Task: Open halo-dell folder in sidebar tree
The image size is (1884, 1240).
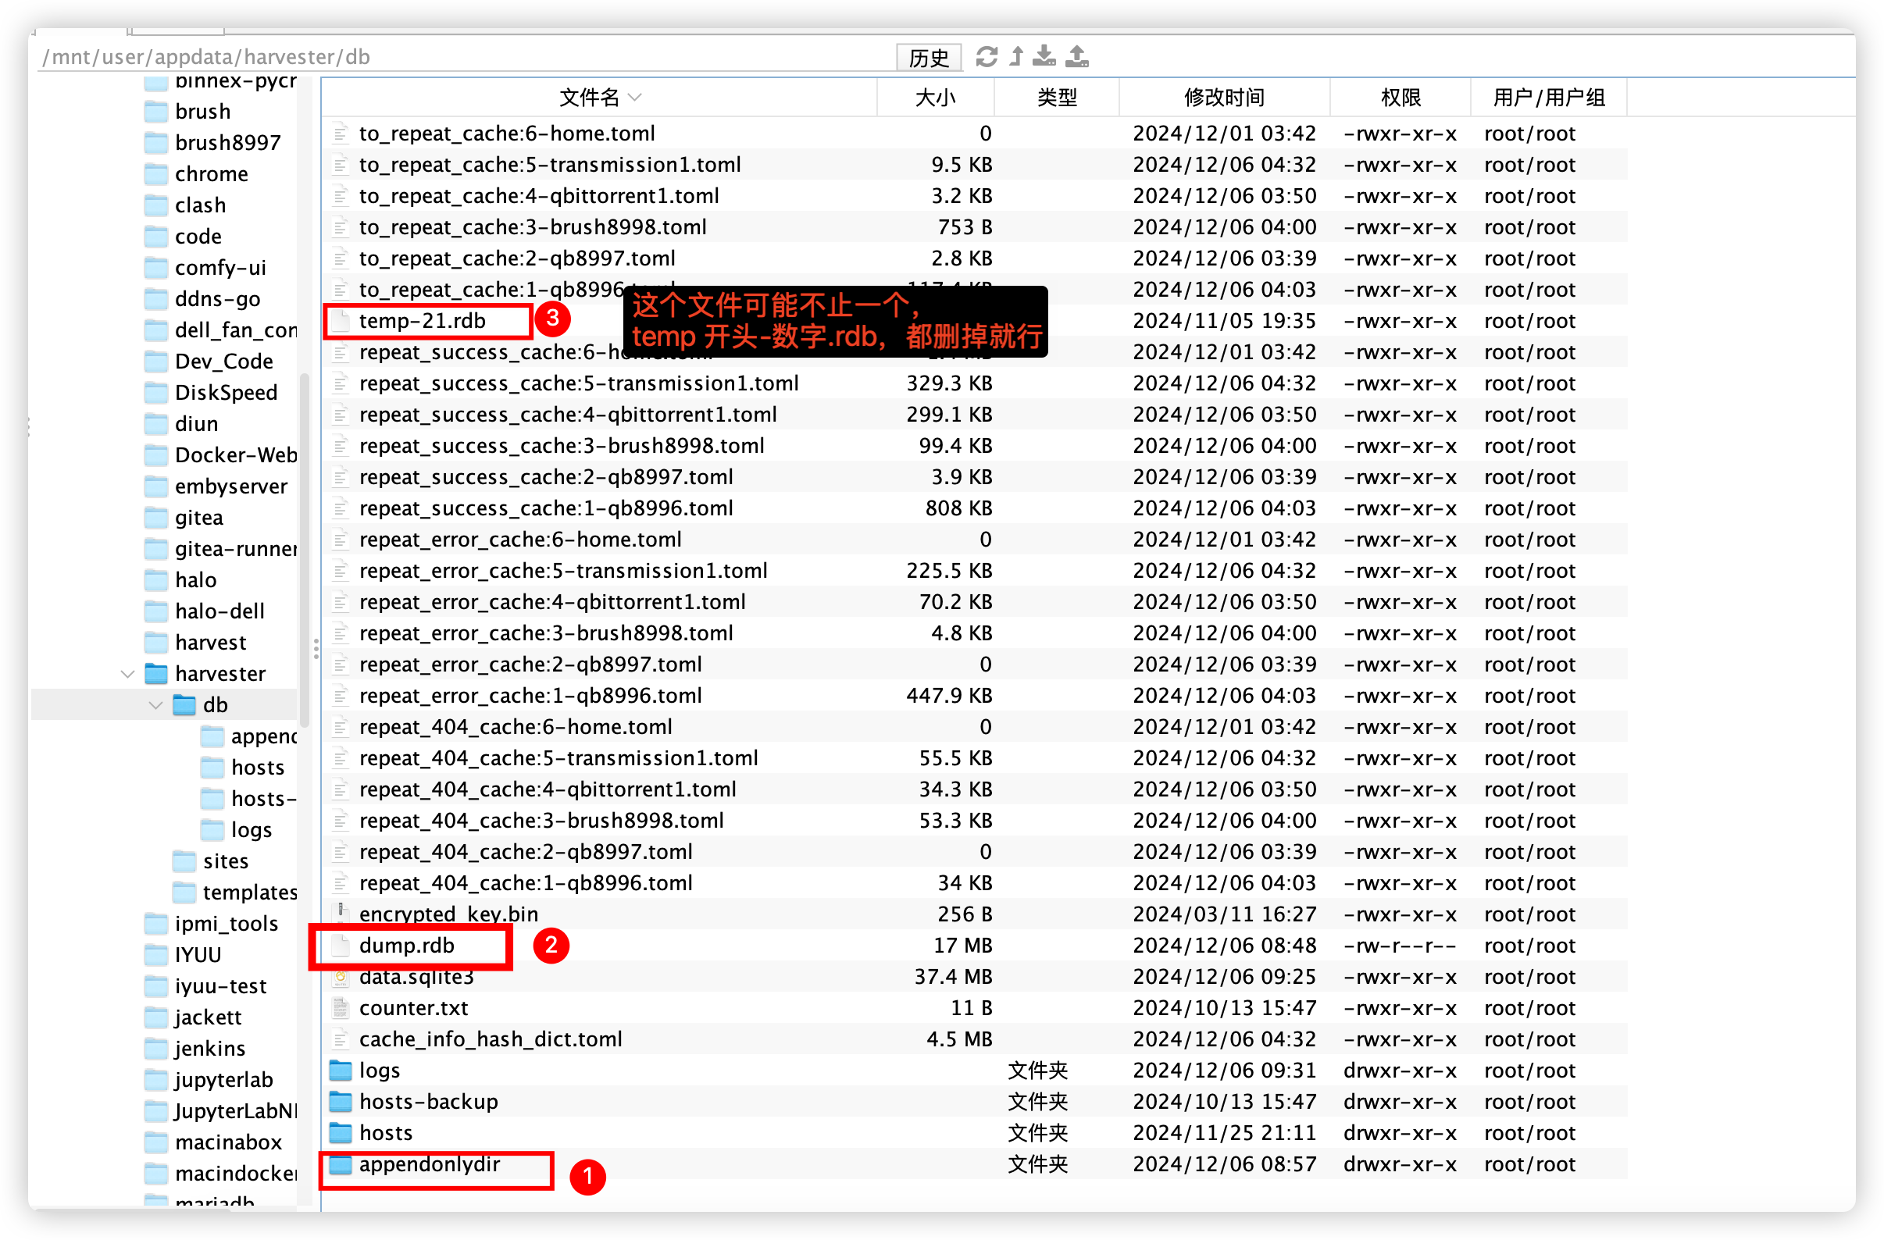Action: [219, 611]
